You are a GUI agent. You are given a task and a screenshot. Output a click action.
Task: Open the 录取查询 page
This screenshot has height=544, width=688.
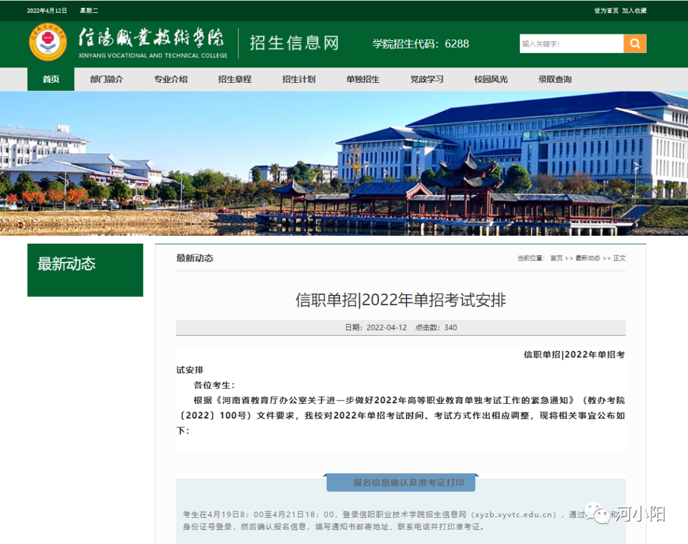555,80
